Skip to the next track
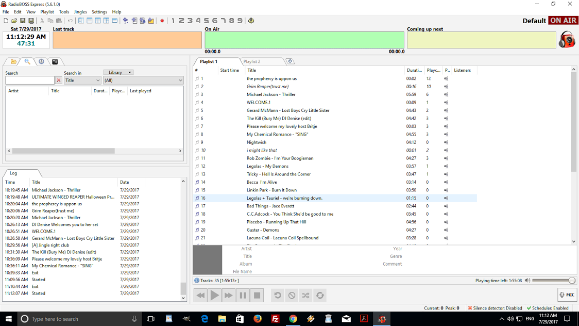579x326 pixels. pos(229,296)
